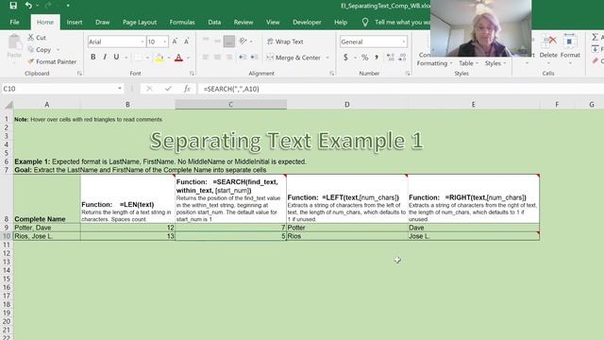Switch to the Data tab

pyautogui.click(x=214, y=22)
